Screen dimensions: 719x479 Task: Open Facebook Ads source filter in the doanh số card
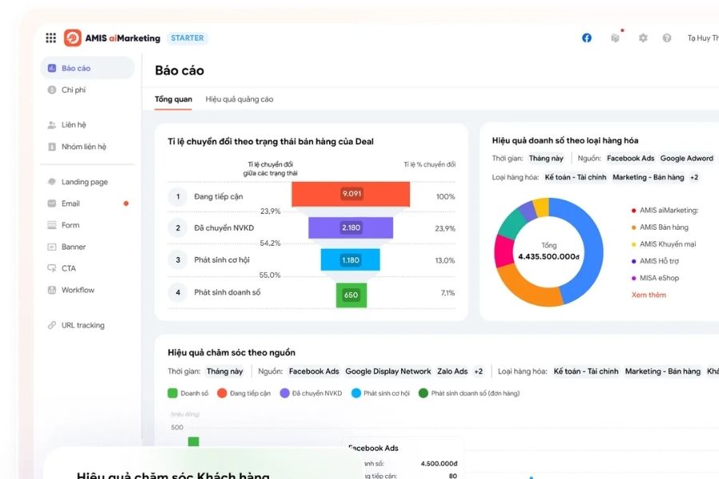[x=630, y=158]
